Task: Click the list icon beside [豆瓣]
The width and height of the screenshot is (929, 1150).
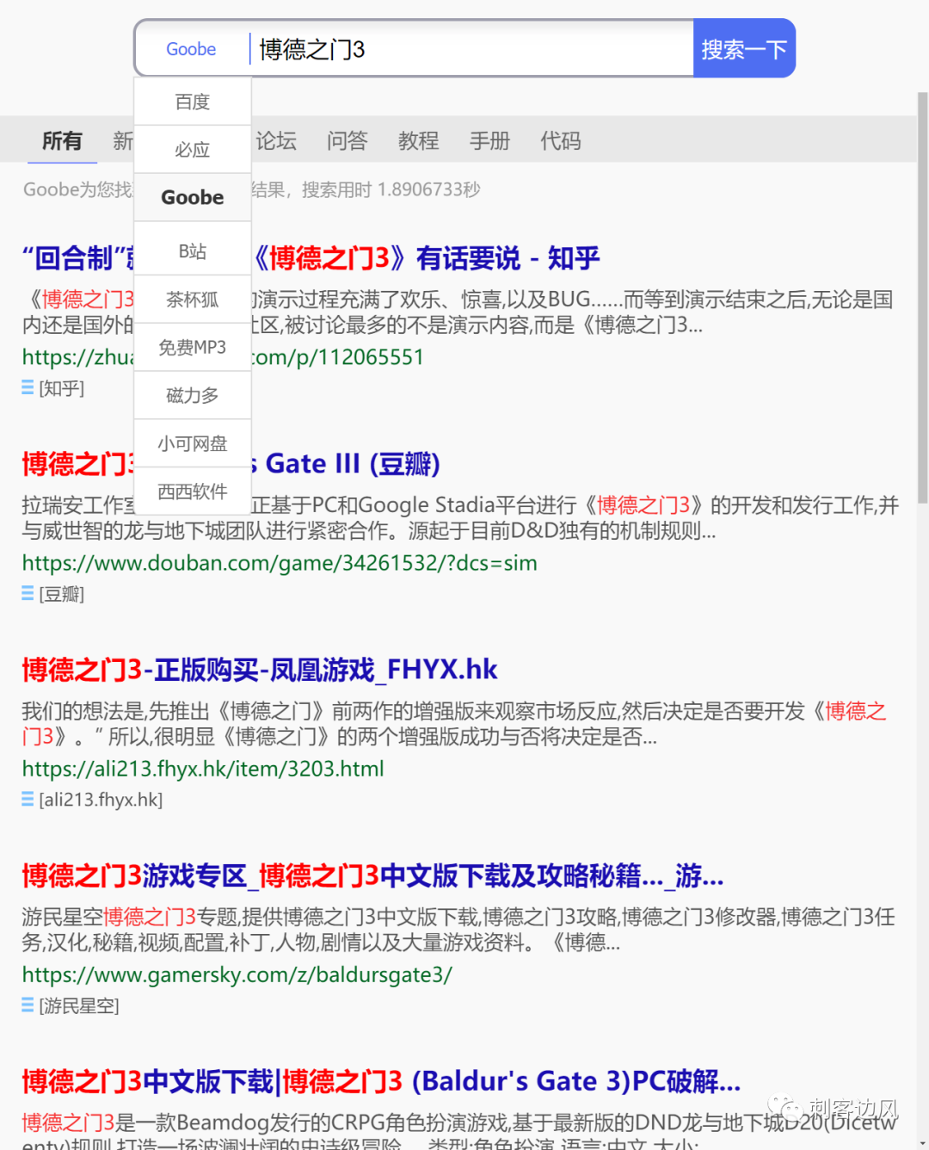Action: 28,594
